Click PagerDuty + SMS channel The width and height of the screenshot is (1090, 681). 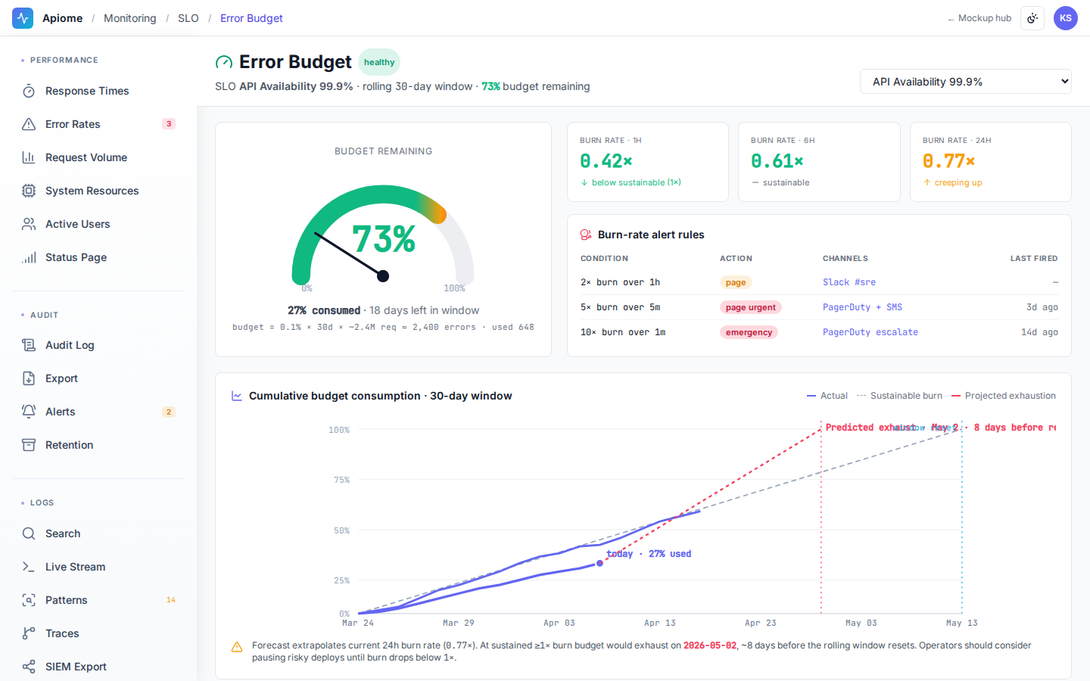[x=862, y=307]
